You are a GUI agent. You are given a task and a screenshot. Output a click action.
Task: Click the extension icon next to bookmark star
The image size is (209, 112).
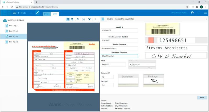click(x=193, y=7)
